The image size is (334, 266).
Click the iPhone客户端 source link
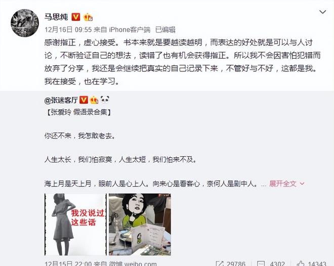tap(130, 29)
